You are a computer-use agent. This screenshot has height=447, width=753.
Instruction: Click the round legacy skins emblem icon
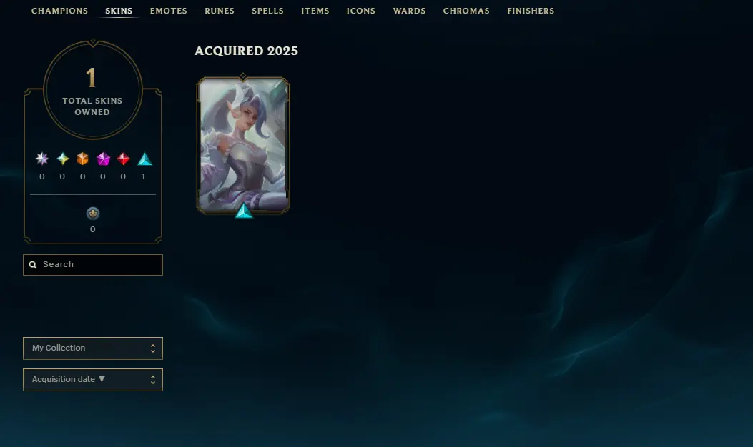93,214
